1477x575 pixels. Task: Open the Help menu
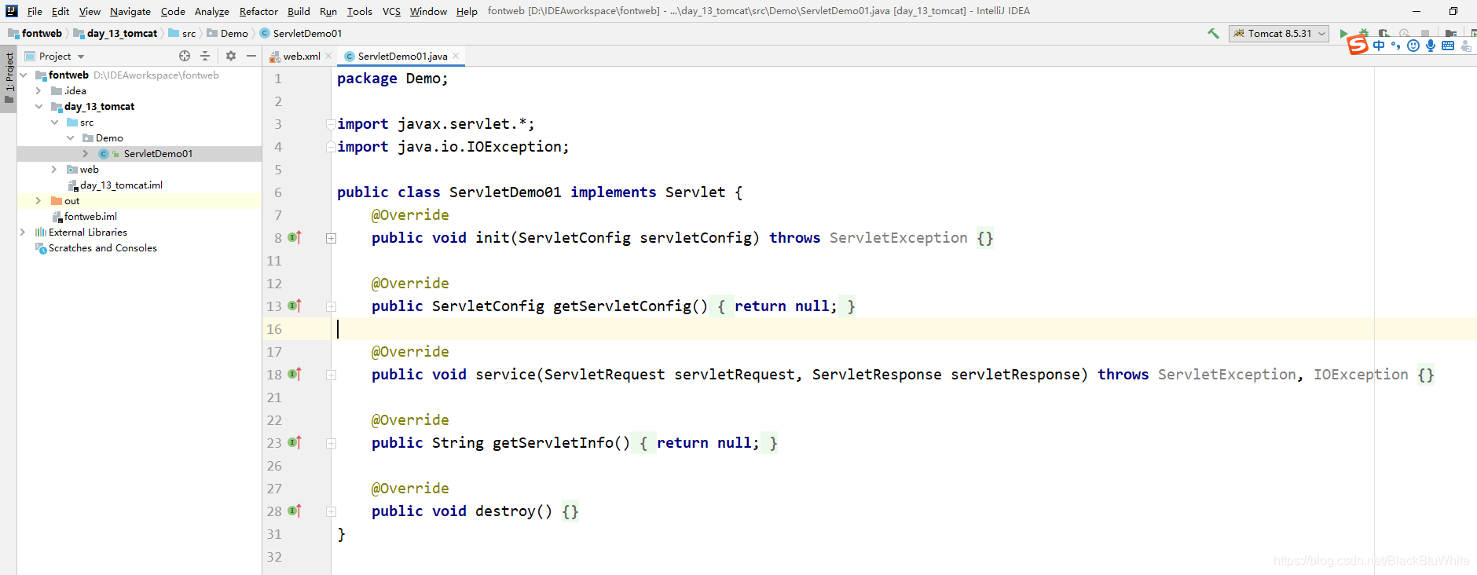click(467, 11)
